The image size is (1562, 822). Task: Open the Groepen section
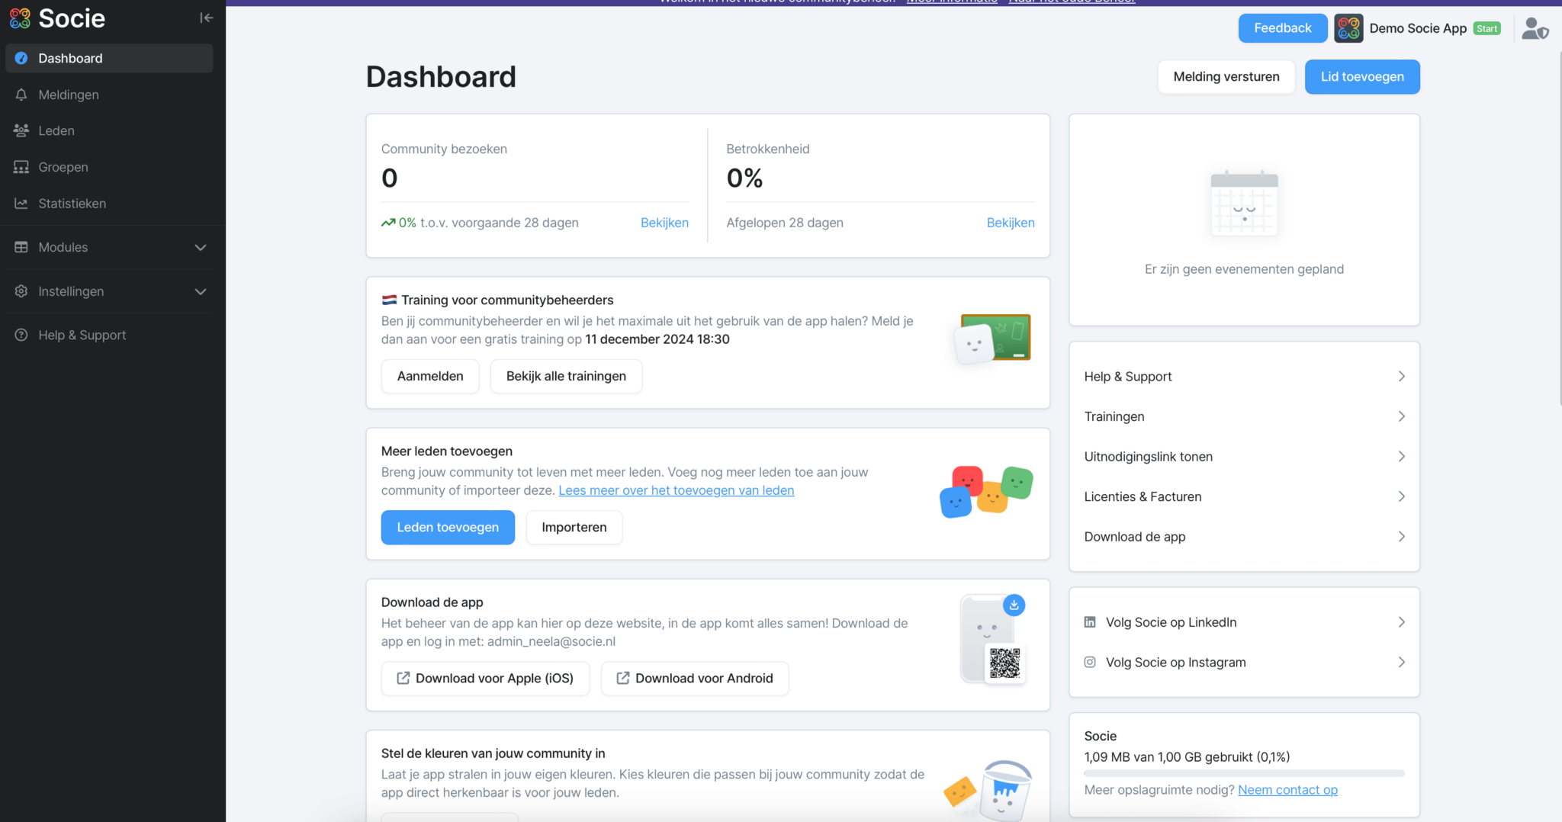63,167
